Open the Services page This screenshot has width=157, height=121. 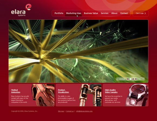[104, 13]
